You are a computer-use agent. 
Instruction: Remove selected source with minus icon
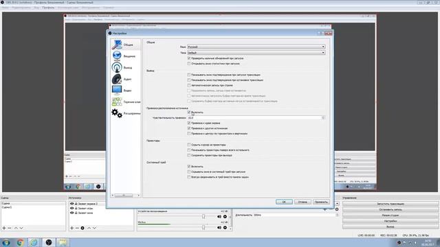pos(77,228)
